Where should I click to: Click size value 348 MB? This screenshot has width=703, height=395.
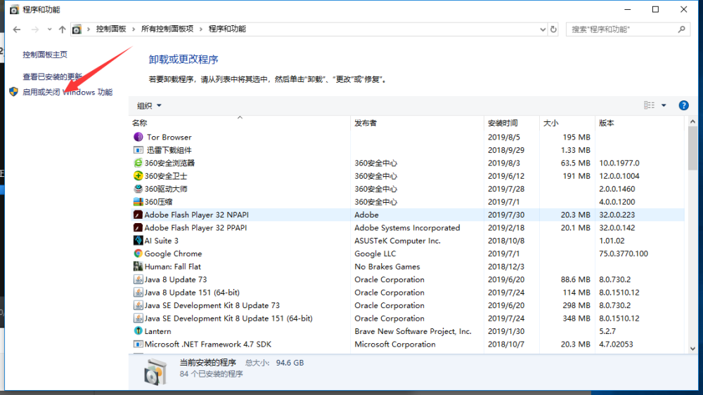576,319
